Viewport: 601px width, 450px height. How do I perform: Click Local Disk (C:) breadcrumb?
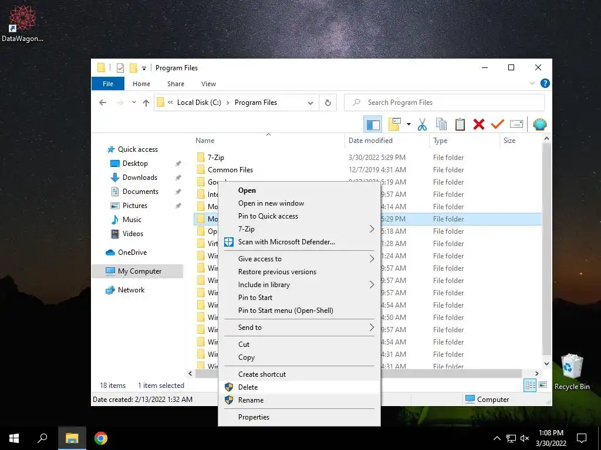[199, 103]
